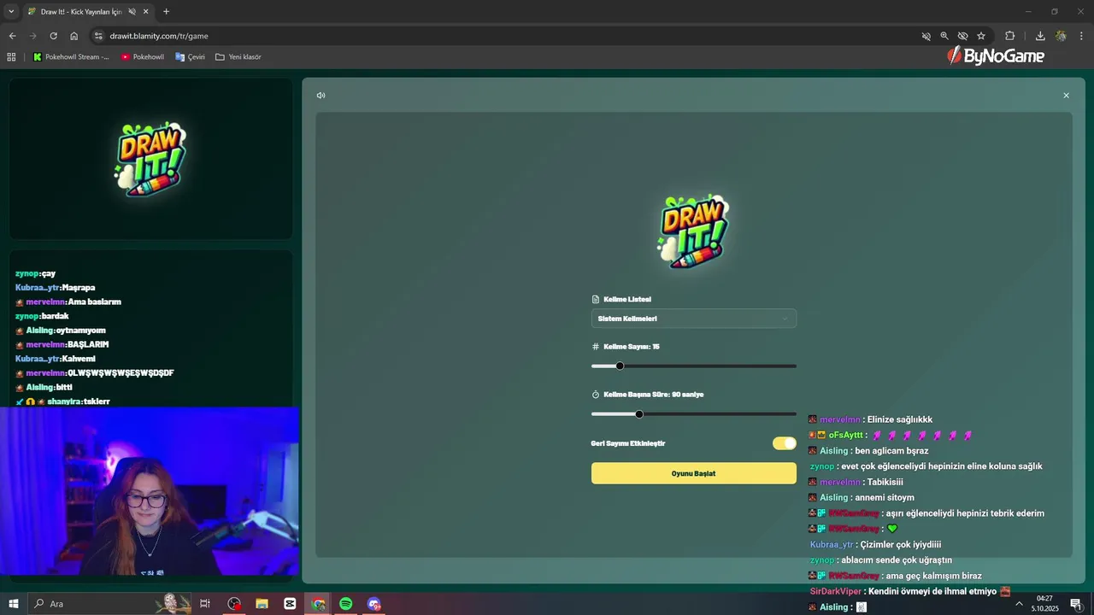
Task: Close the Draw It! tab
Action: (x=145, y=12)
